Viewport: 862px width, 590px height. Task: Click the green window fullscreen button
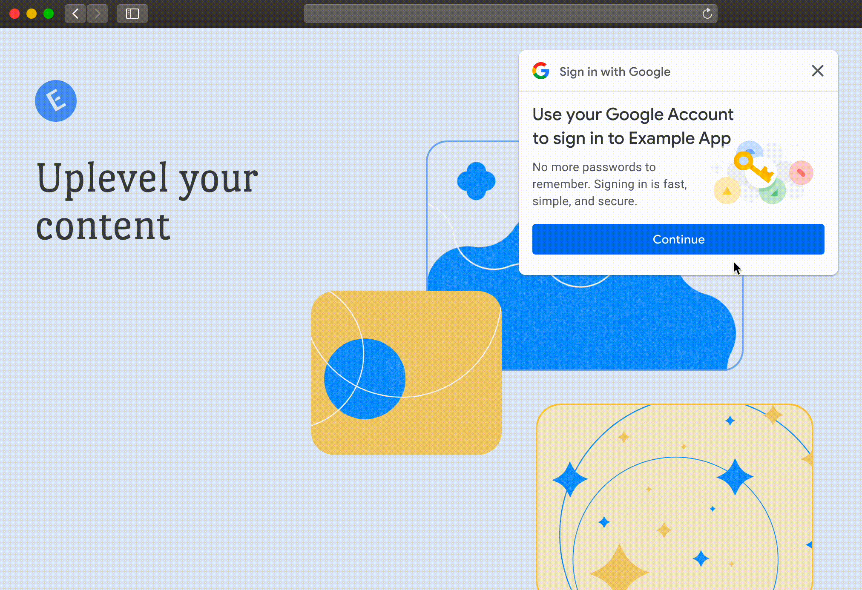(x=49, y=14)
